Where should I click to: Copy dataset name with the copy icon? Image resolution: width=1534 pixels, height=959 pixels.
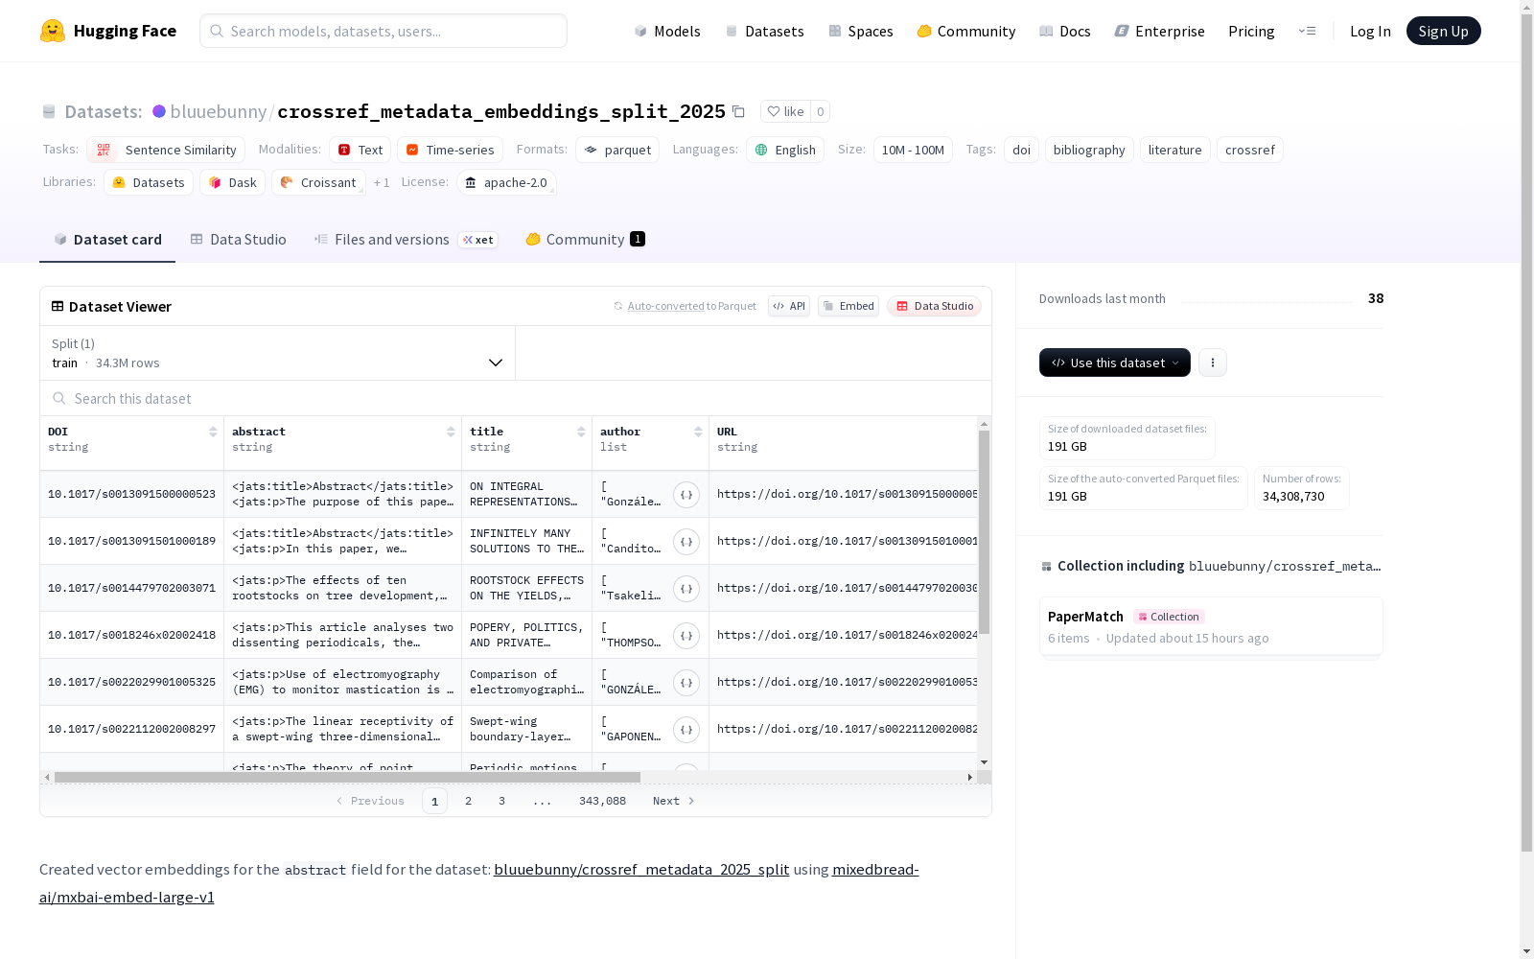click(738, 111)
